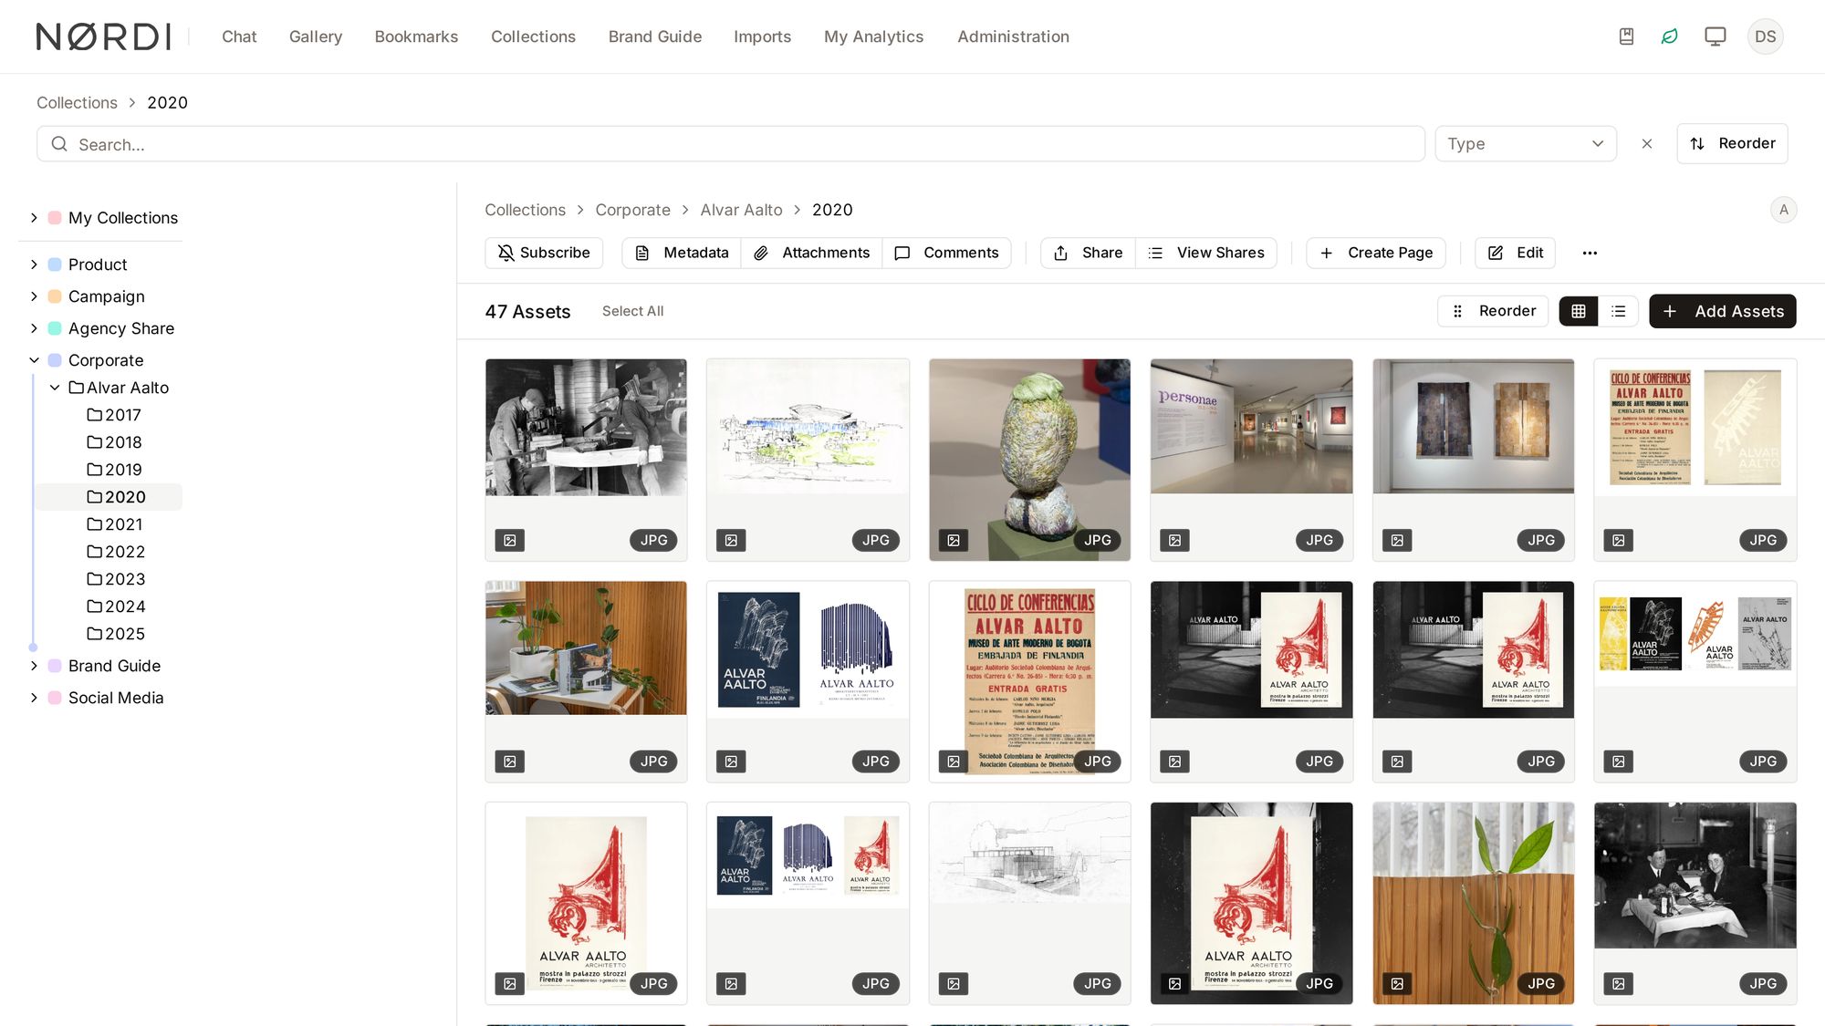The height and width of the screenshot is (1026, 1825).
Task: Go to My Analytics
Action: tap(873, 36)
